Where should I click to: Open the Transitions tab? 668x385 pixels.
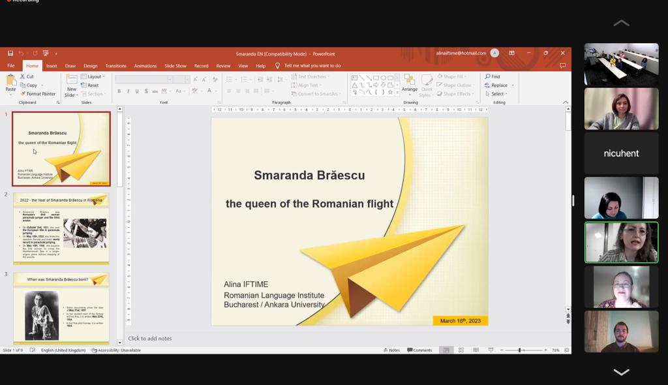pos(116,66)
